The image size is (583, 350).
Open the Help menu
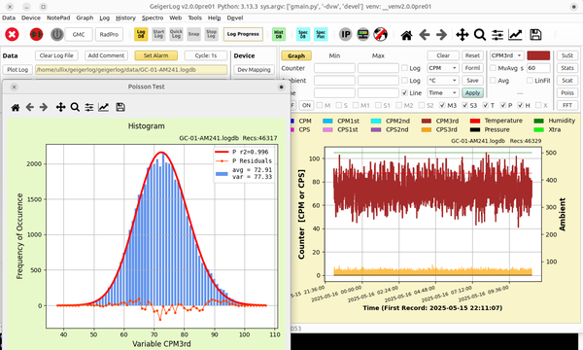(214, 17)
